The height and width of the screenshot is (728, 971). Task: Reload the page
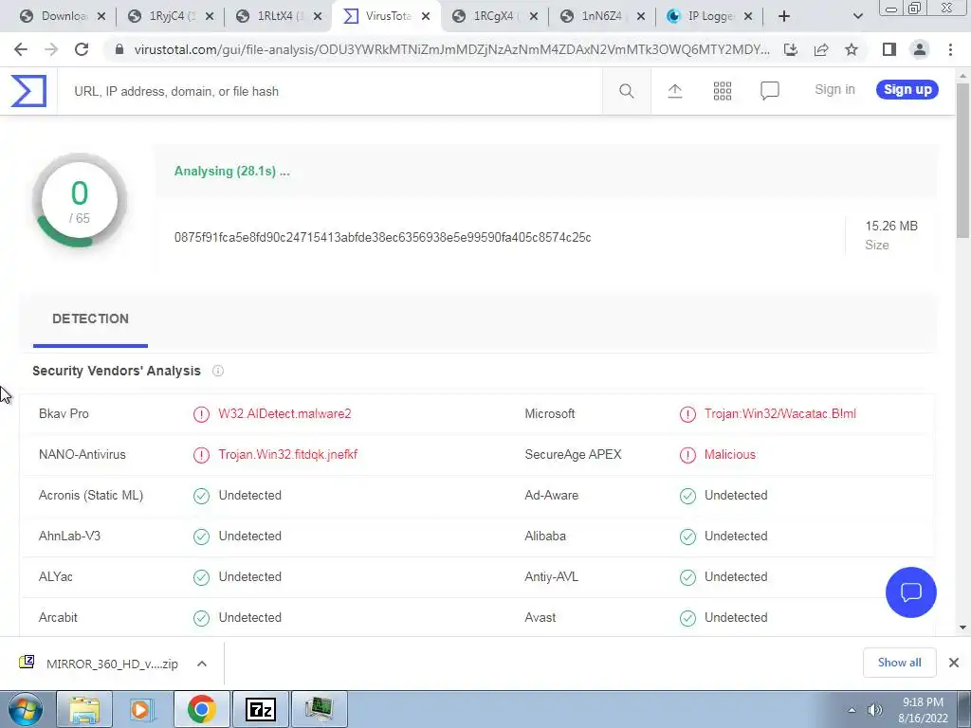tap(82, 49)
